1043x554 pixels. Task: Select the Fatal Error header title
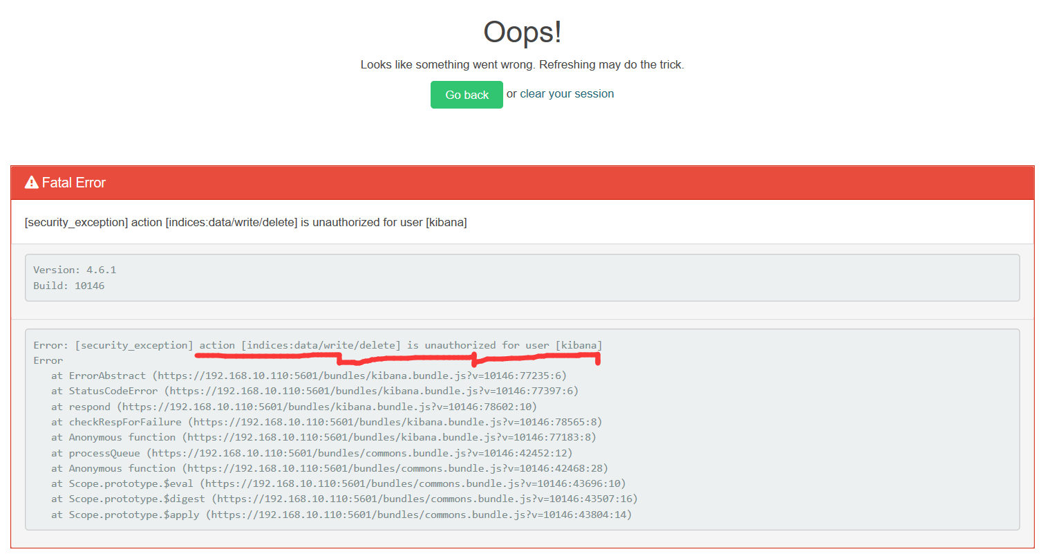tap(74, 183)
